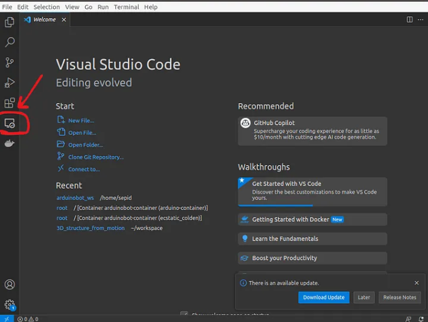Open the notifications bell in status bar
428x322 pixels.
421,319
